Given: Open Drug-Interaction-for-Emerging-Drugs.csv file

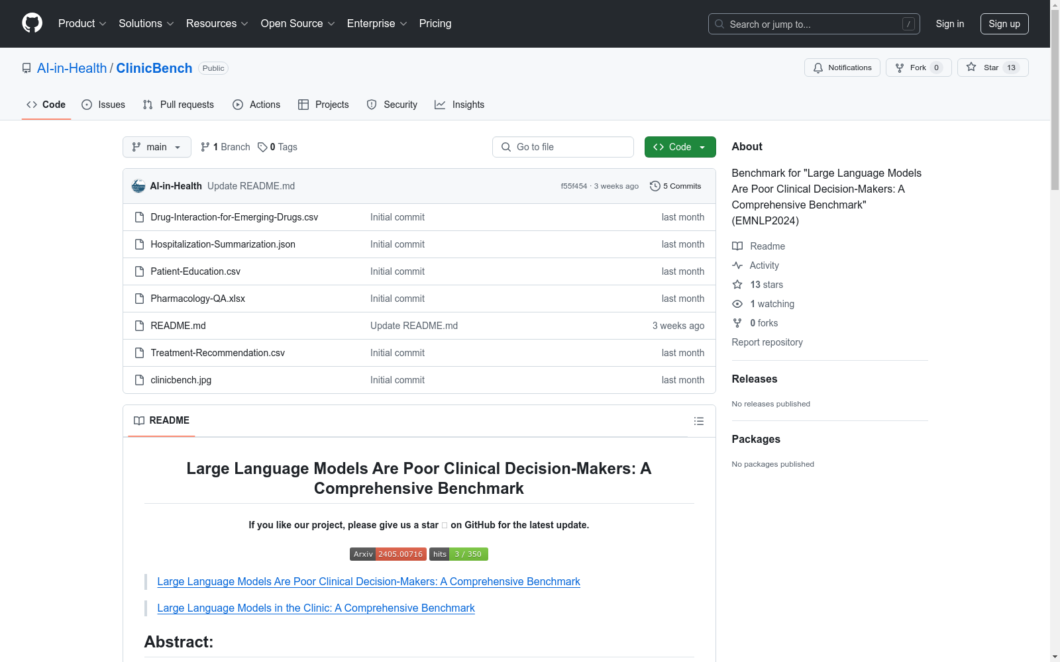Looking at the screenshot, I should tap(235, 217).
